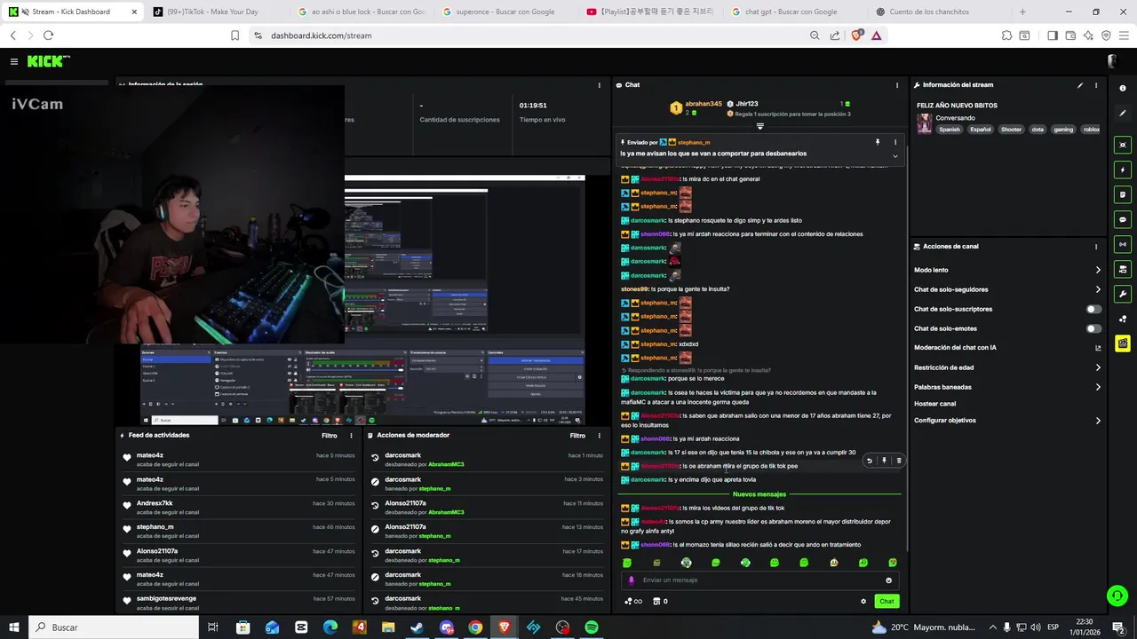
Task: Edit stream info with the pencil in panel header
Action: (x=1080, y=85)
